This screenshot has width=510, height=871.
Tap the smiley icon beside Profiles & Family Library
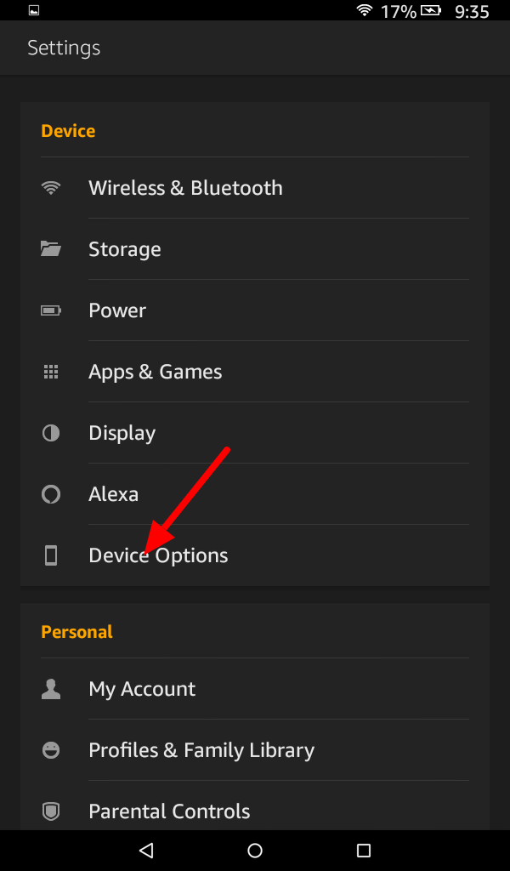[50, 750]
